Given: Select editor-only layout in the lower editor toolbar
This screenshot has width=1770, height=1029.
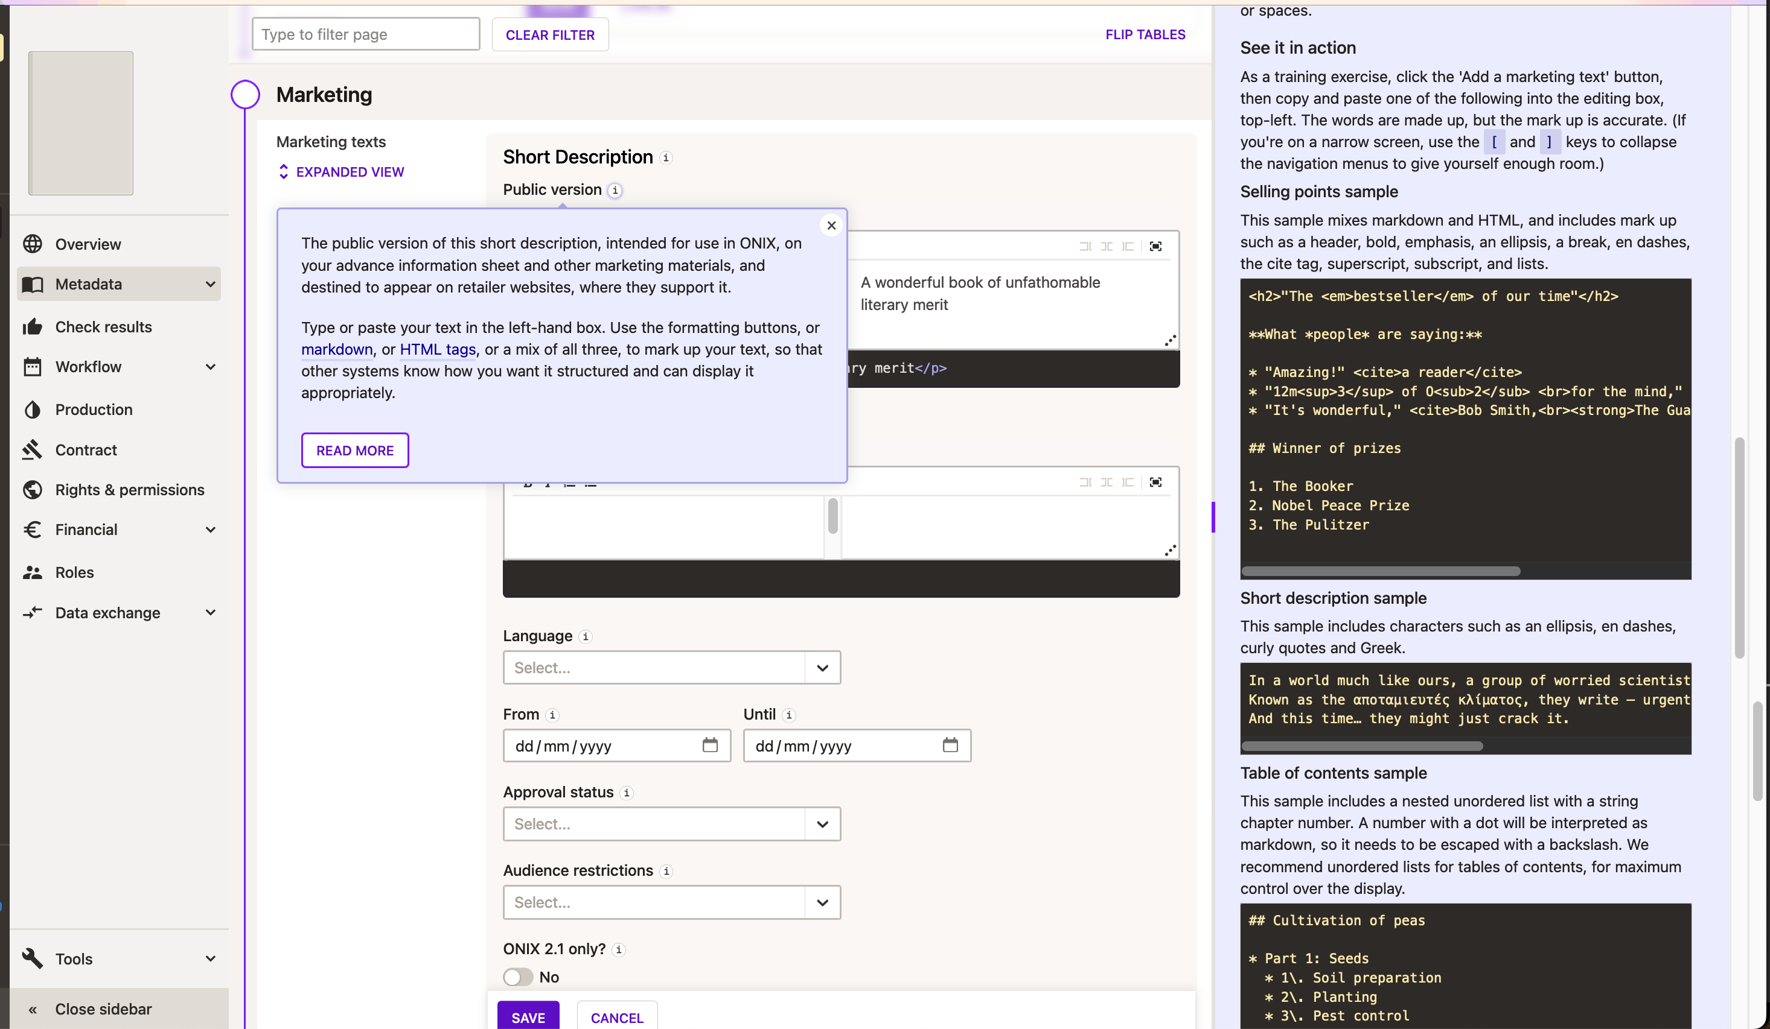Looking at the screenshot, I should 1085,482.
